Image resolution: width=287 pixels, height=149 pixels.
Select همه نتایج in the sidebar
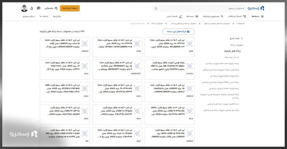[235, 38]
